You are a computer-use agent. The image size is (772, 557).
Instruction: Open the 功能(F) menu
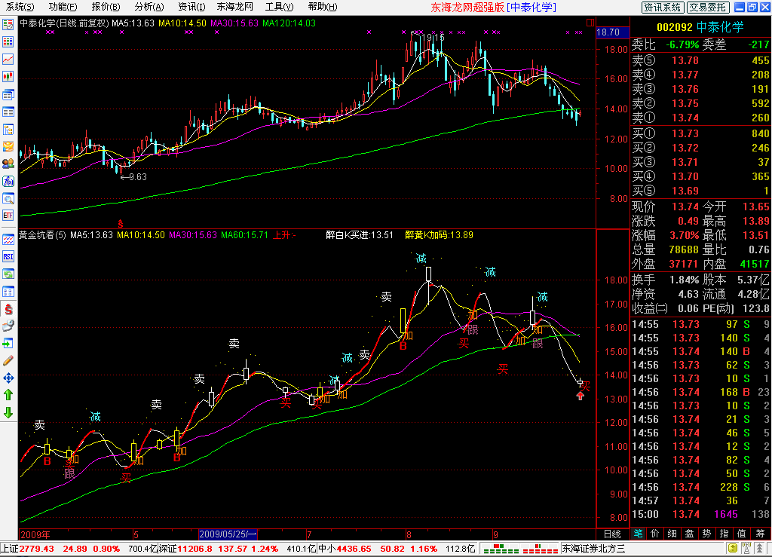tap(63, 7)
